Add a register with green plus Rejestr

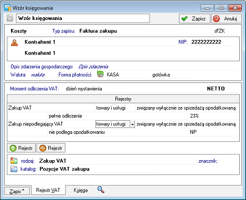click(x=21, y=148)
